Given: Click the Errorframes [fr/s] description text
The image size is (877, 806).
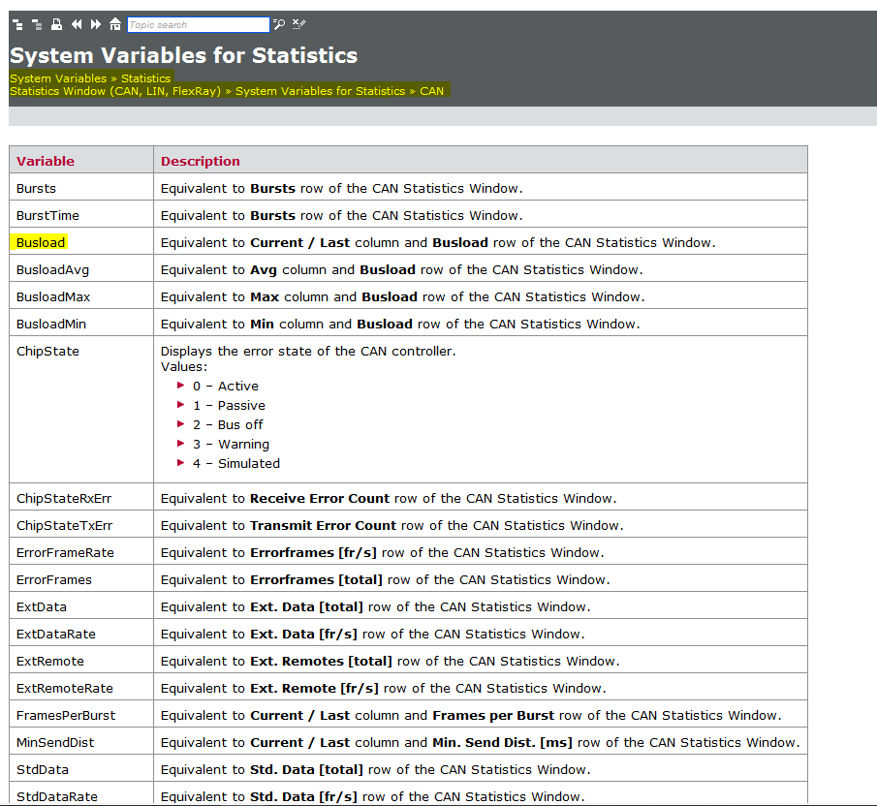Looking at the screenshot, I should 383,552.
